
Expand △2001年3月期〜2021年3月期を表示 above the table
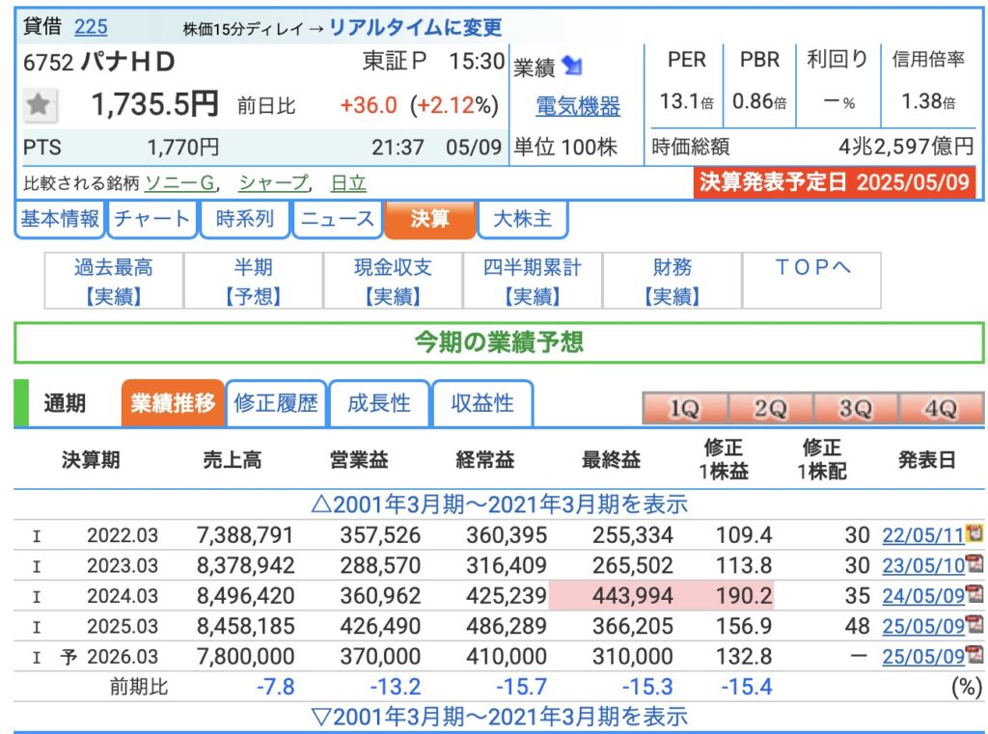pyautogui.click(x=499, y=504)
